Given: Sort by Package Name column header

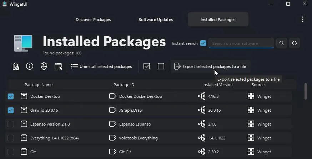Looking at the screenshot, I should 39,85.
